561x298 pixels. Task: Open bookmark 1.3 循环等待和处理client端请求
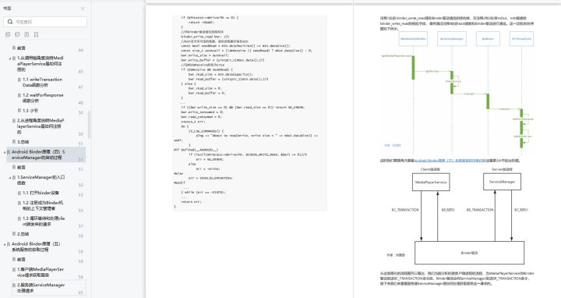pyautogui.click(x=44, y=221)
